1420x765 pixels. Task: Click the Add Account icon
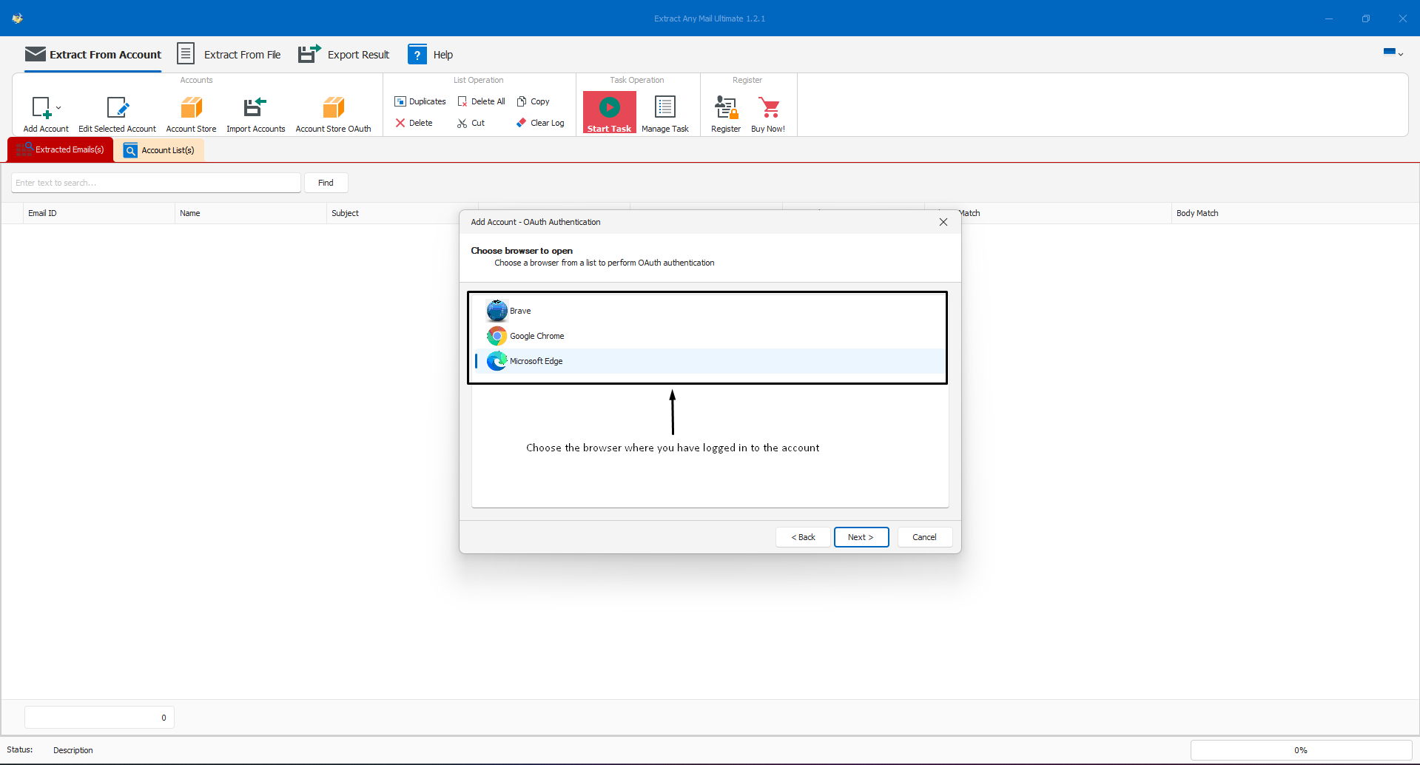coord(41,108)
